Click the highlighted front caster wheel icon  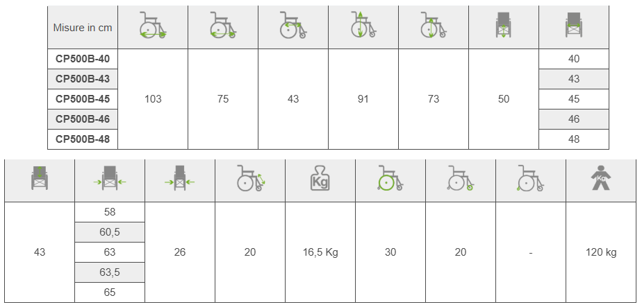[461, 179]
